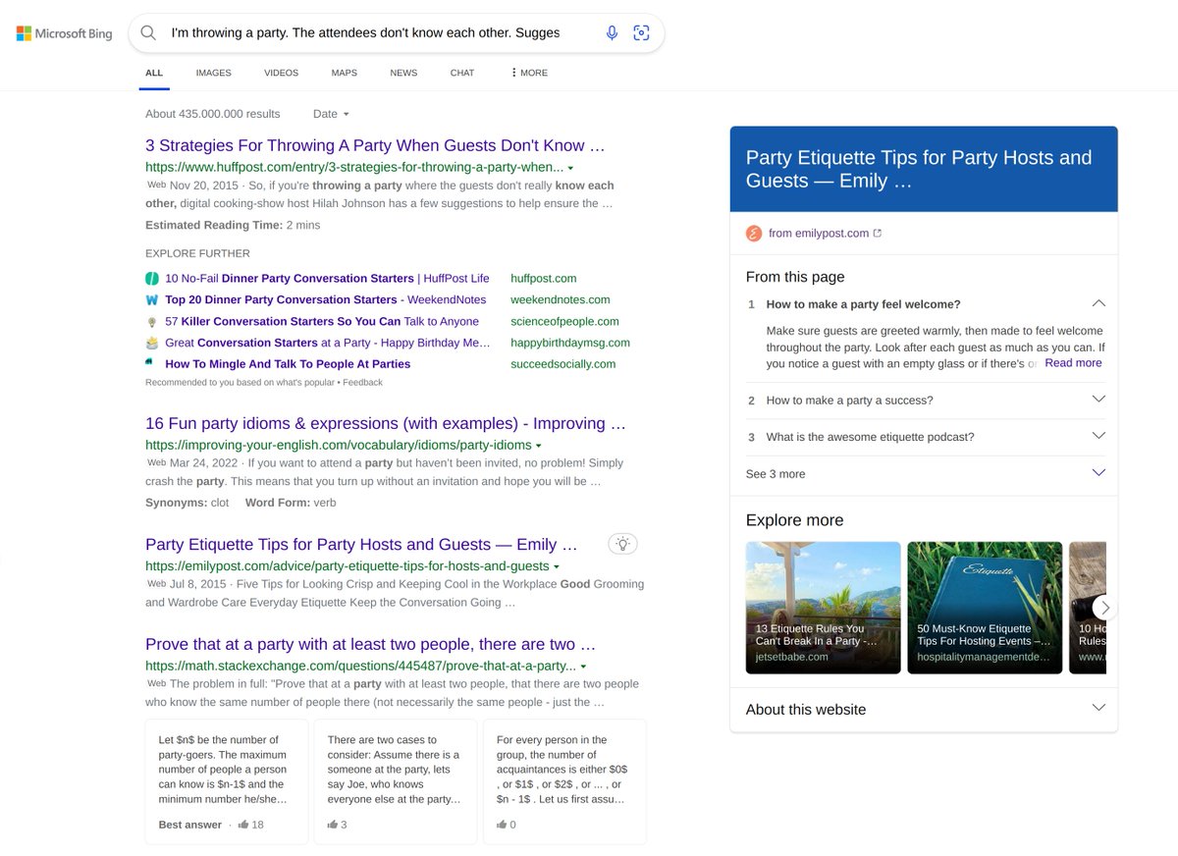Open the huffpost.com URL dropdown arrow
Screen dimensions: 1178x856
coord(570,168)
